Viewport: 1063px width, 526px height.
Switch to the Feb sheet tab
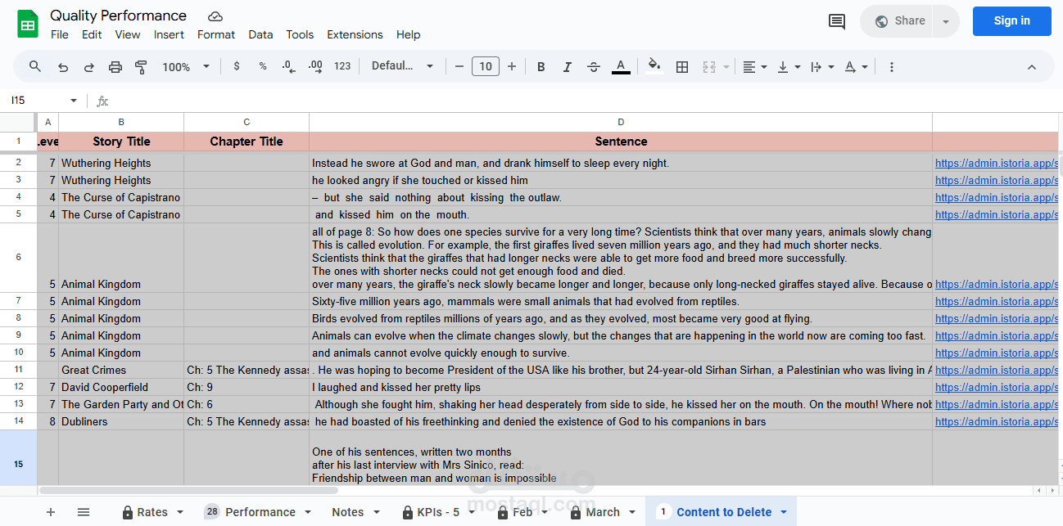522,512
